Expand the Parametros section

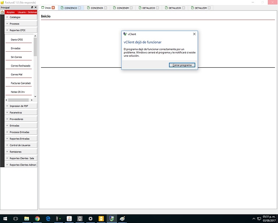coord(21,112)
